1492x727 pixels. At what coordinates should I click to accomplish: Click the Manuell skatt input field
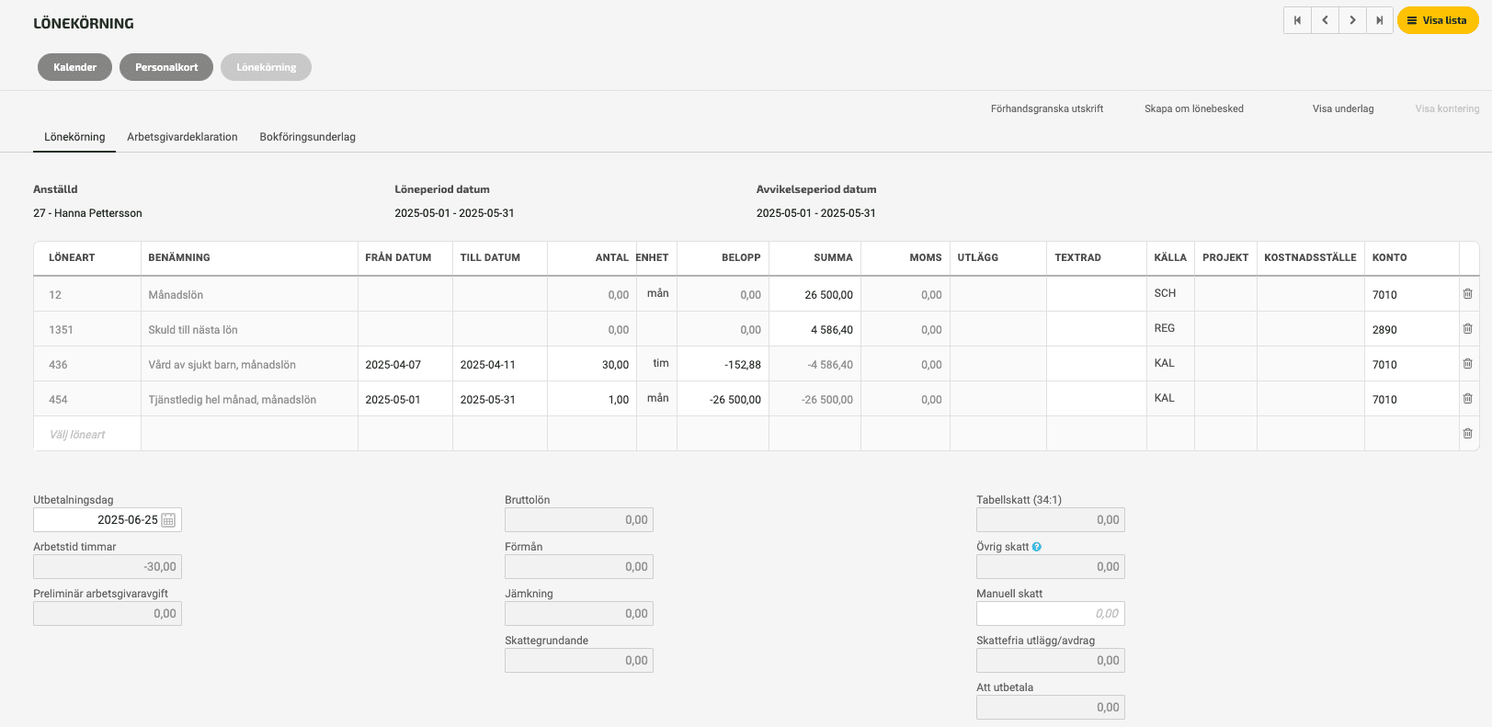coord(1050,614)
